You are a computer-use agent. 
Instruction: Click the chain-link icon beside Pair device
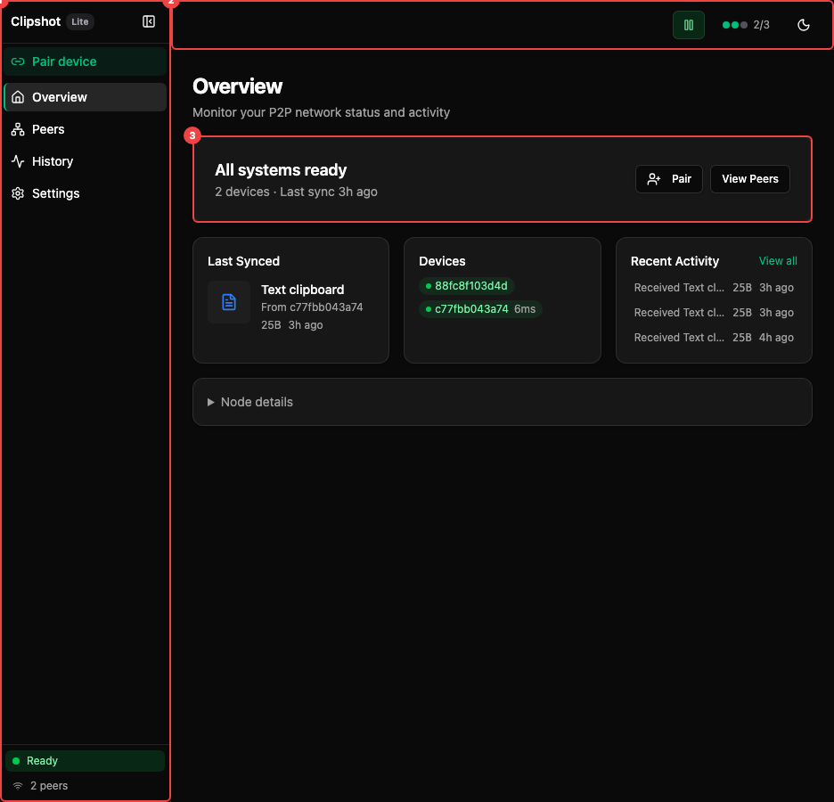(x=18, y=61)
